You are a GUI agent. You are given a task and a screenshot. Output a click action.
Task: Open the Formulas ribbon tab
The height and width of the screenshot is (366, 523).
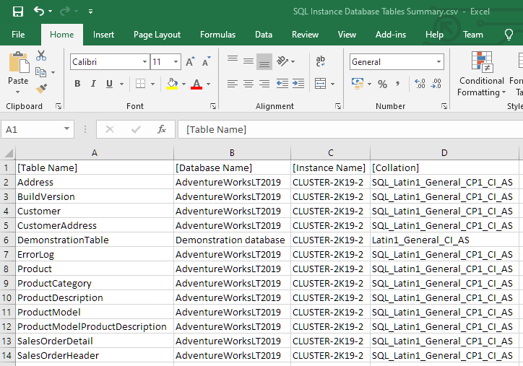[x=217, y=35]
